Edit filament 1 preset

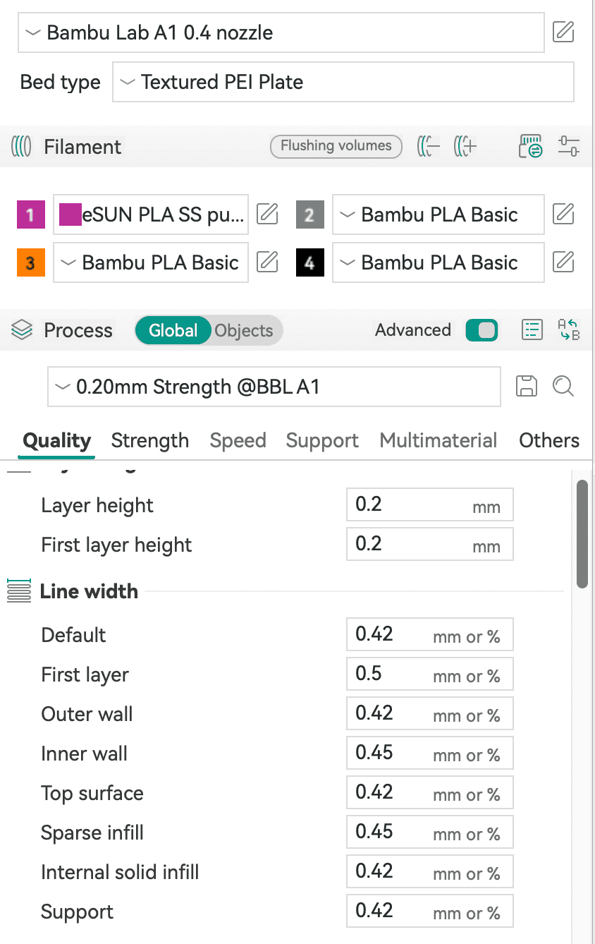[267, 214]
